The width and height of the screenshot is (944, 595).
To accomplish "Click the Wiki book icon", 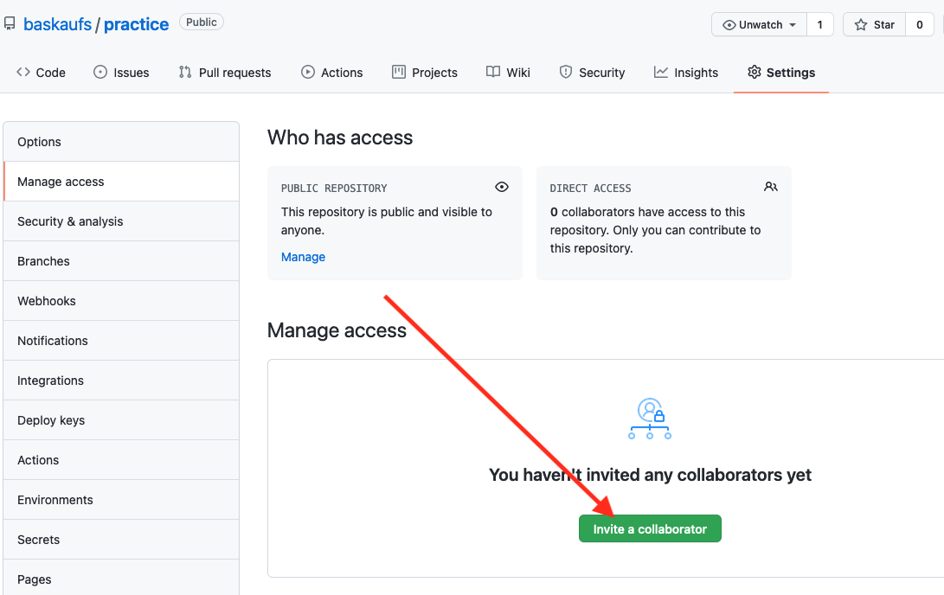I will [493, 72].
